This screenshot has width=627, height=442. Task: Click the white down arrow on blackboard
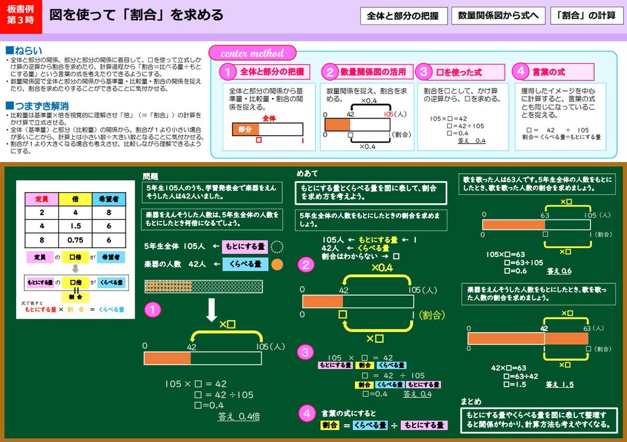coord(211,310)
